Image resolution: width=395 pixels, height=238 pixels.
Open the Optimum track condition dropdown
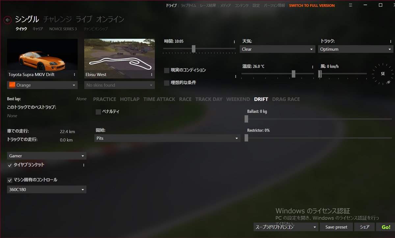(355, 49)
